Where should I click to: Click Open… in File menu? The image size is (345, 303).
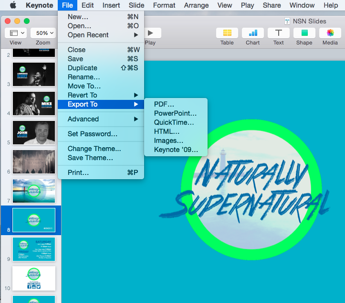click(x=101, y=26)
